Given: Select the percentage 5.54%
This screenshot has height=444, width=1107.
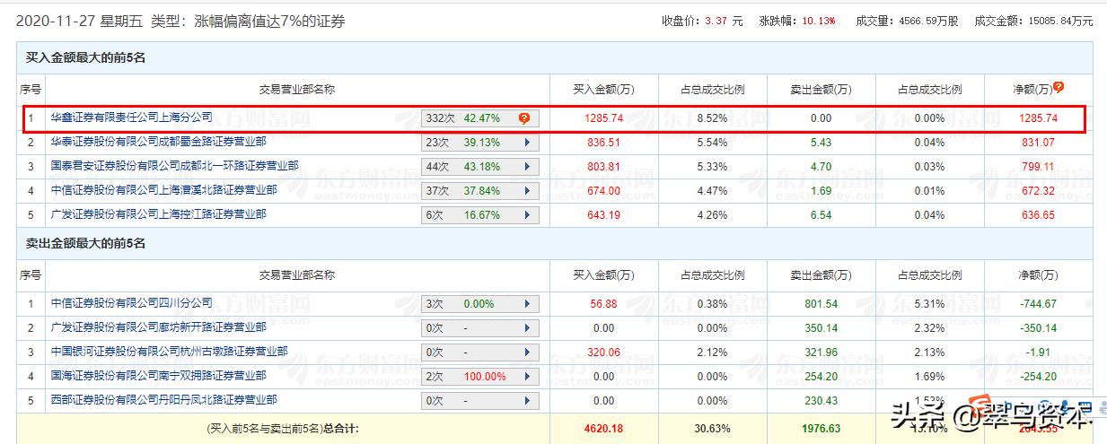Looking at the screenshot, I should point(712,142).
